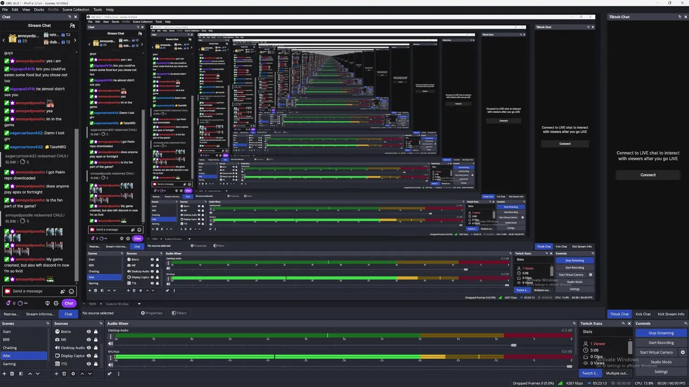Zoom in preview with plus icon
The width and height of the screenshot is (689, 387).
pos(101,304)
